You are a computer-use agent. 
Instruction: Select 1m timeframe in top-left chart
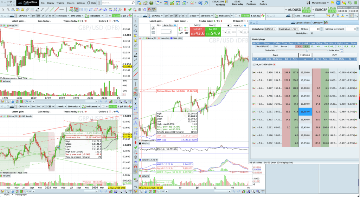(x=33, y=16)
